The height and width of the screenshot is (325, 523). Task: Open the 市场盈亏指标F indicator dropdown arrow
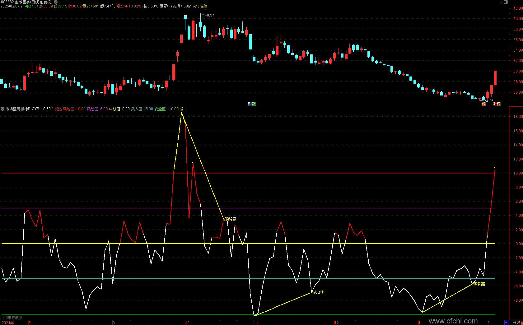2,109
